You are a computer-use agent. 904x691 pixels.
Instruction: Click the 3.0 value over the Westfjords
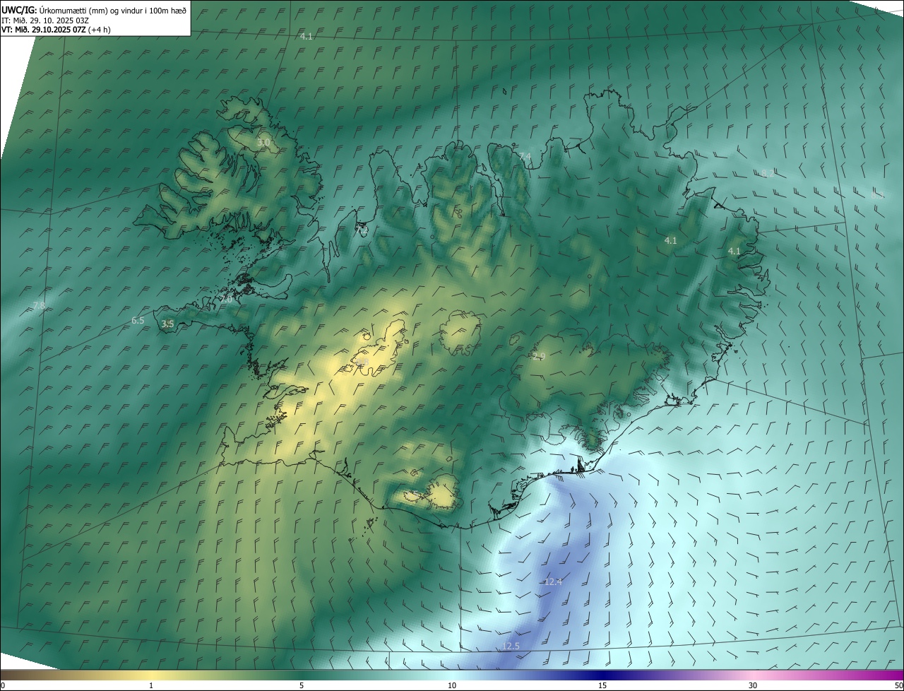(x=263, y=143)
